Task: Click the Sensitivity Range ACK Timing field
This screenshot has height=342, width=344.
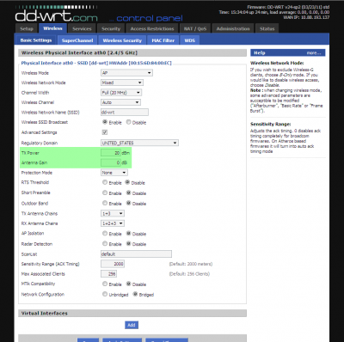Action: [113, 264]
